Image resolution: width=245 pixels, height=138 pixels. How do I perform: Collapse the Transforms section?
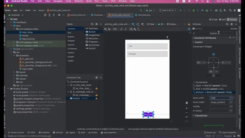[194, 116]
